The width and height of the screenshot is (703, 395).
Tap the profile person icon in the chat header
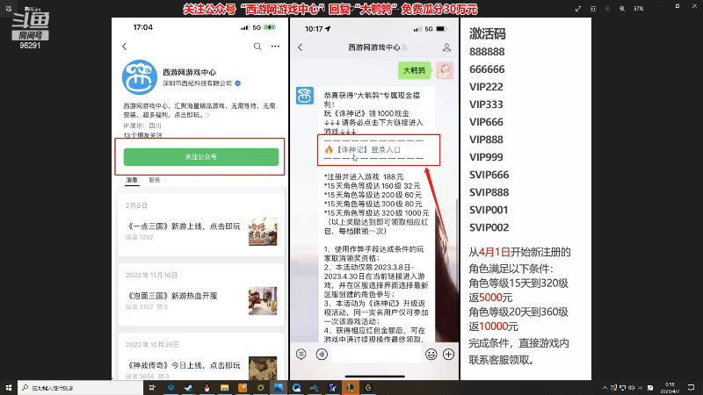click(x=446, y=47)
